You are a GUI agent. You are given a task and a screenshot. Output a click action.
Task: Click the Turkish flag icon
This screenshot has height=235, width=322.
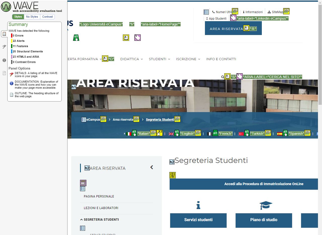[241, 134]
